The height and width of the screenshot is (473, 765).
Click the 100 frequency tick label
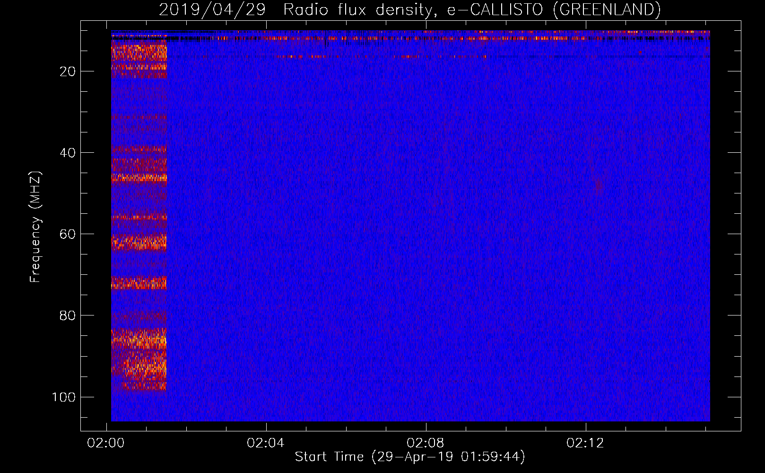(x=64, y=397)
